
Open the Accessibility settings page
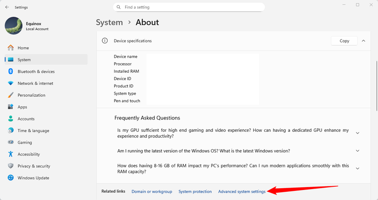[x=28, y=154]
